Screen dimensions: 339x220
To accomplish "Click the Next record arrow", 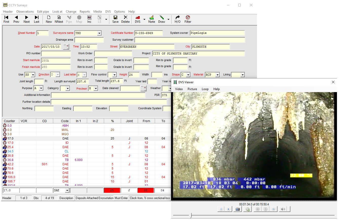I will coord(27,19).
